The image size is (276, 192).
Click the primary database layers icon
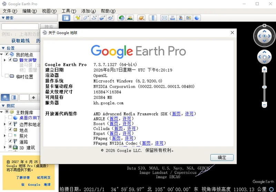(12, 112)
